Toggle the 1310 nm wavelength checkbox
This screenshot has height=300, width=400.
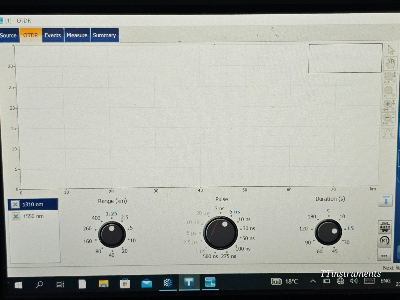coord(15,204)
